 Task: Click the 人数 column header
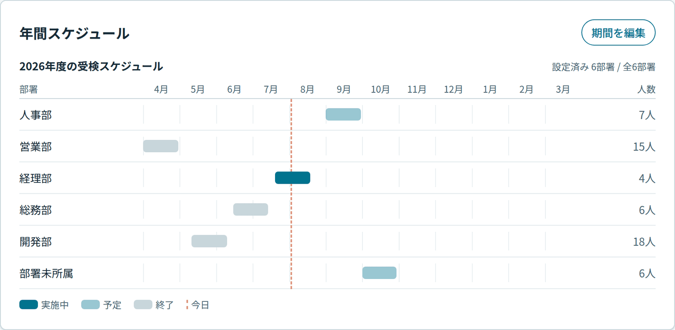pyautogui.click(x=646, y=89)
